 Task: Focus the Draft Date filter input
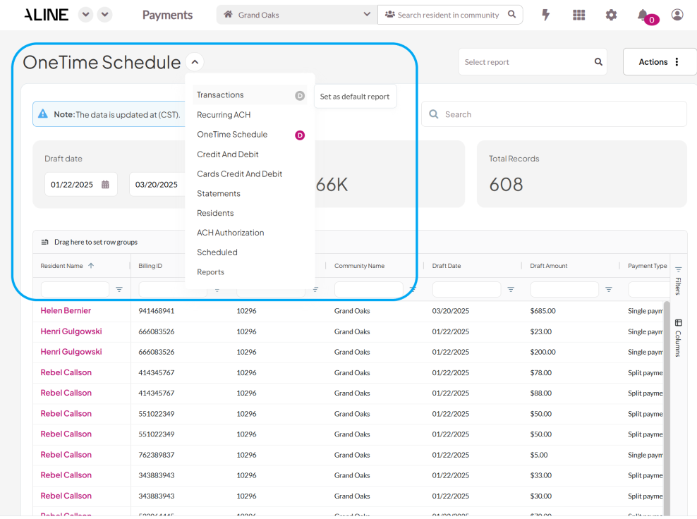466,289
